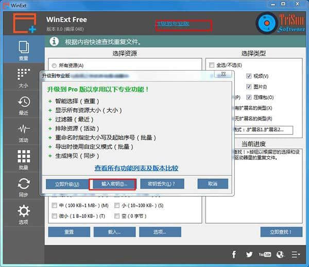Open the 查重 duplicate finder sidebar icon

coord(23,51)
